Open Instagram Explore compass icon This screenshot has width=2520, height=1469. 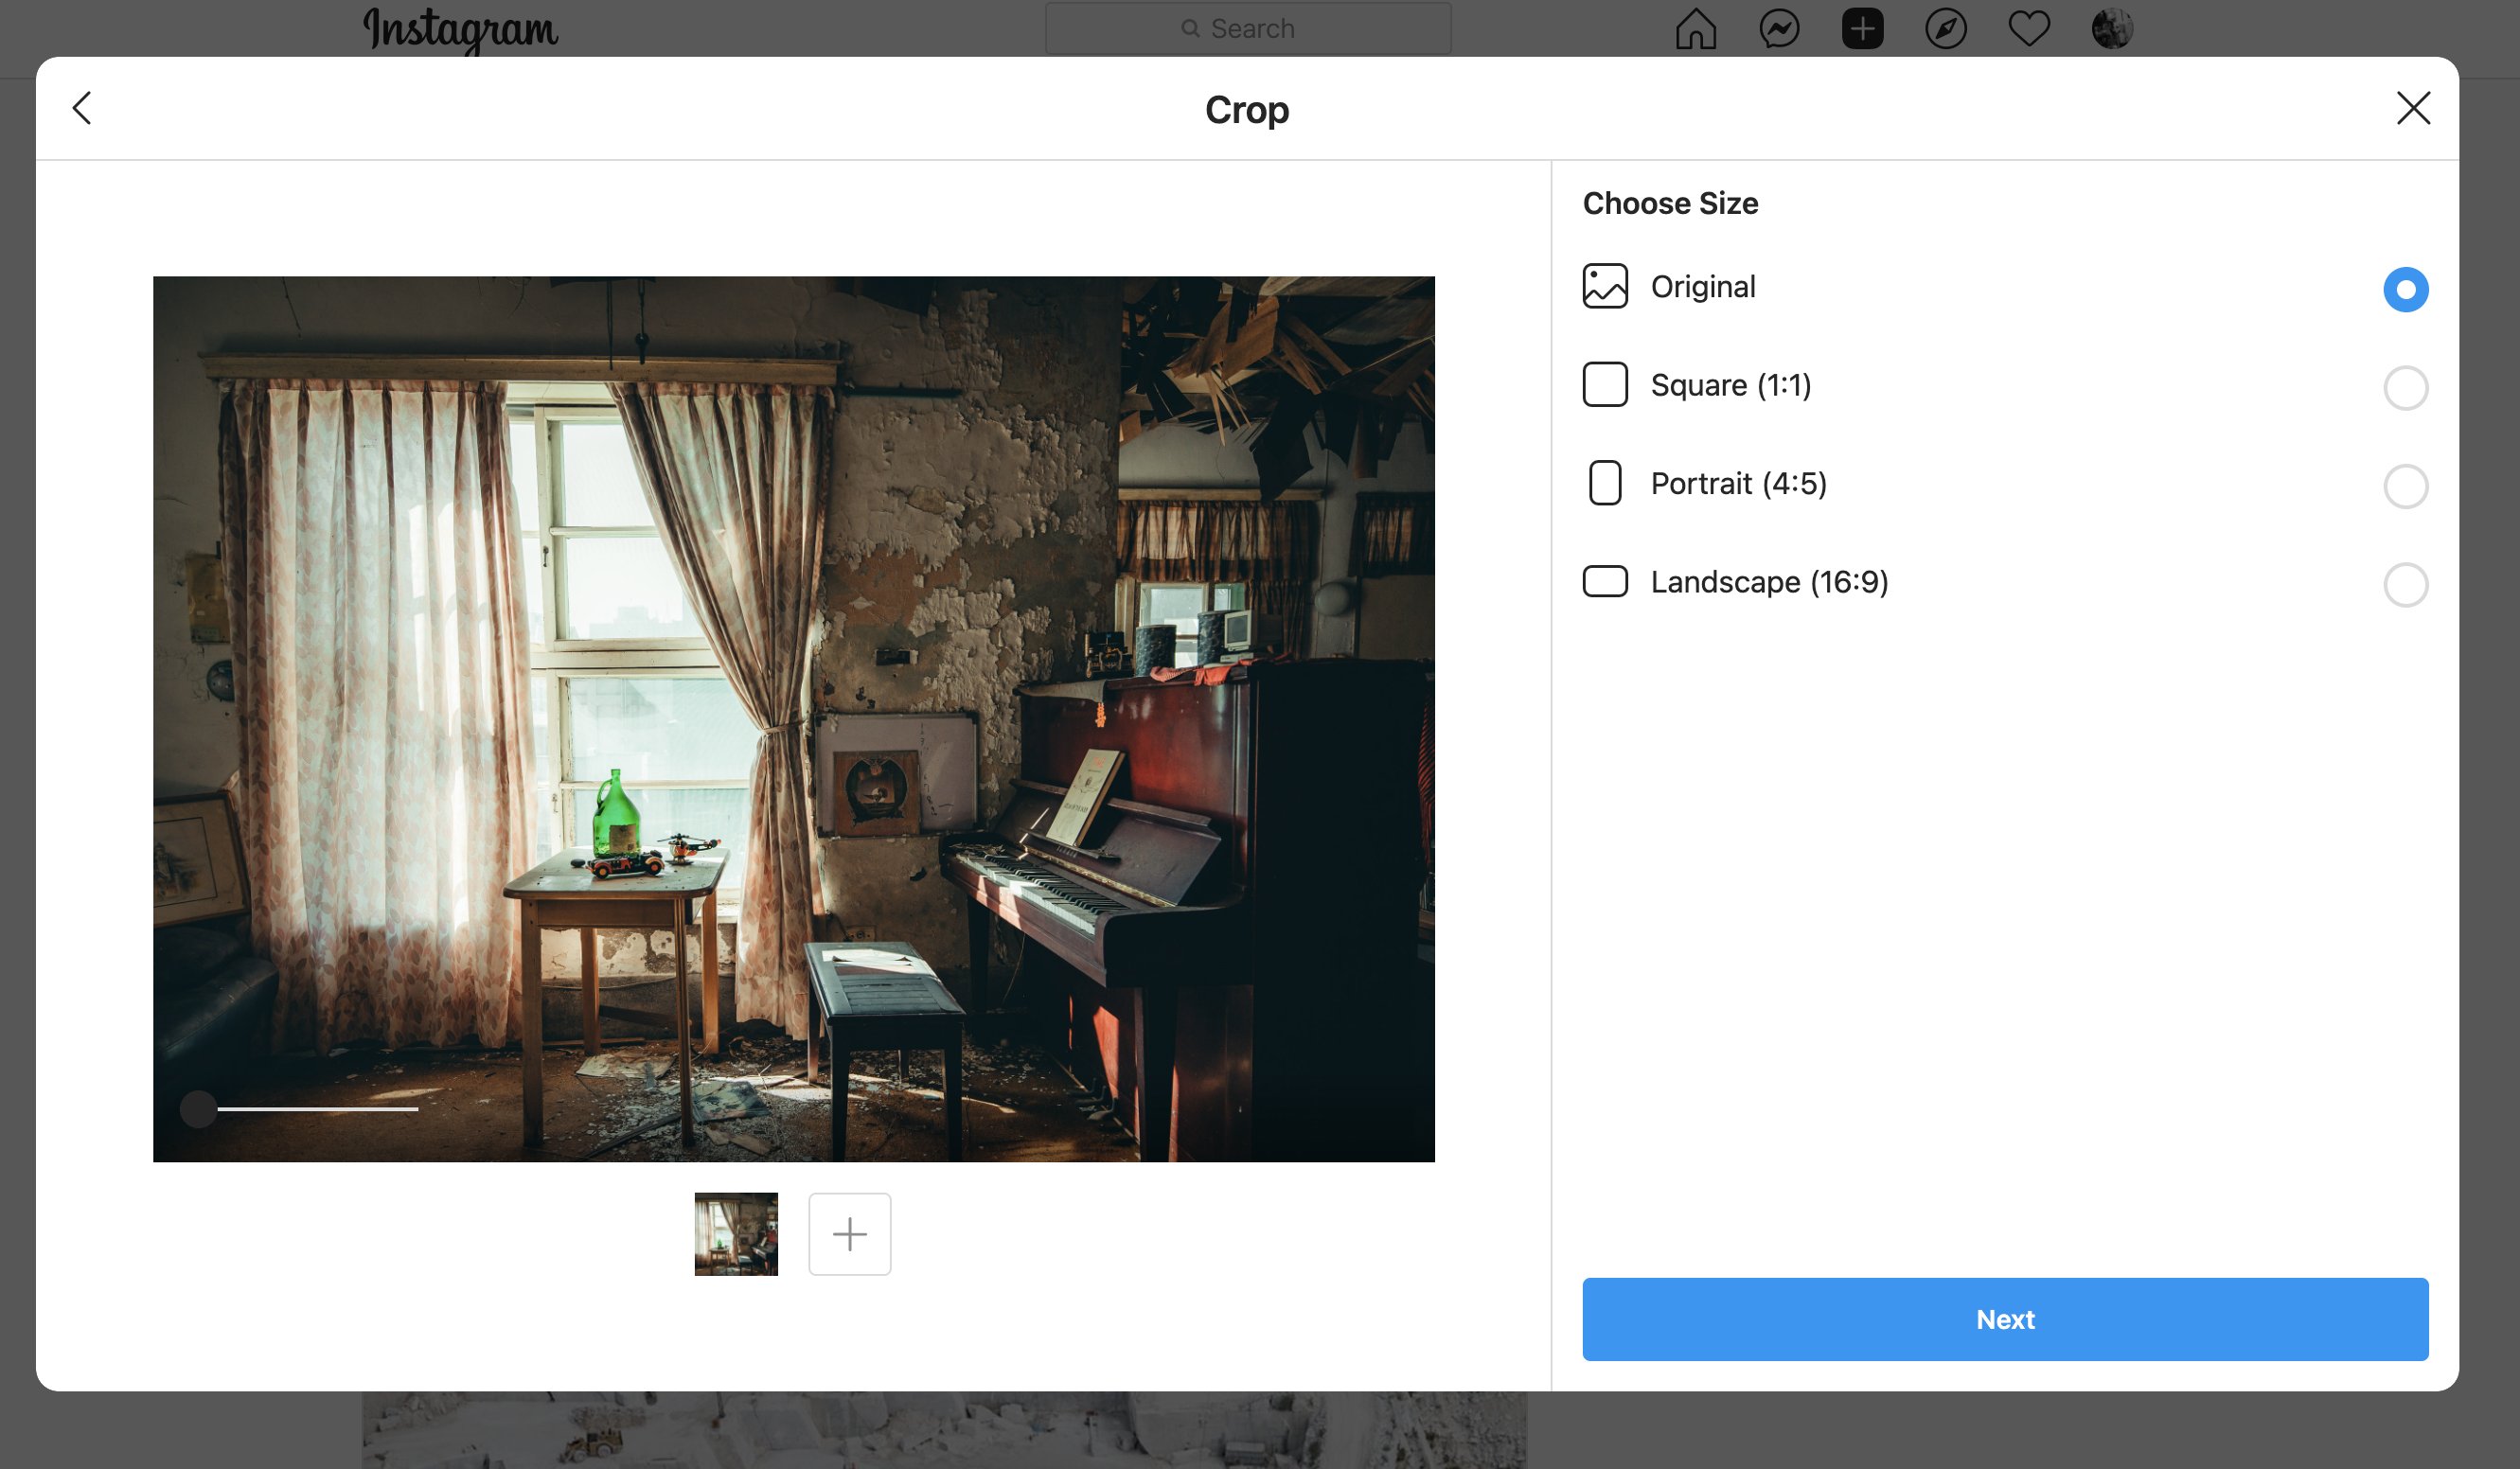[x=1944, y=28]
